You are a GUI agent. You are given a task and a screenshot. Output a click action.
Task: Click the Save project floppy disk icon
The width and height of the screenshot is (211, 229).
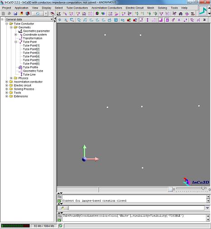(x=15, y=14)
